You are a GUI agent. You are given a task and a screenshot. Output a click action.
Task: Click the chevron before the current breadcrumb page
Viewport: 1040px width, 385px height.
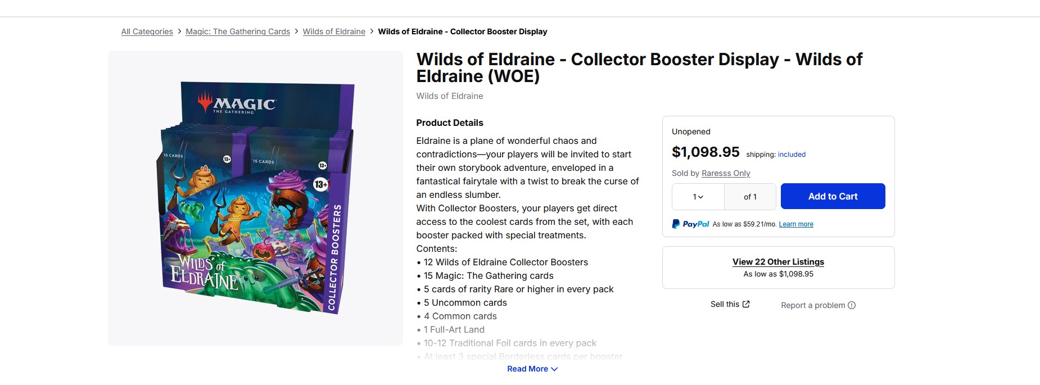372,31
